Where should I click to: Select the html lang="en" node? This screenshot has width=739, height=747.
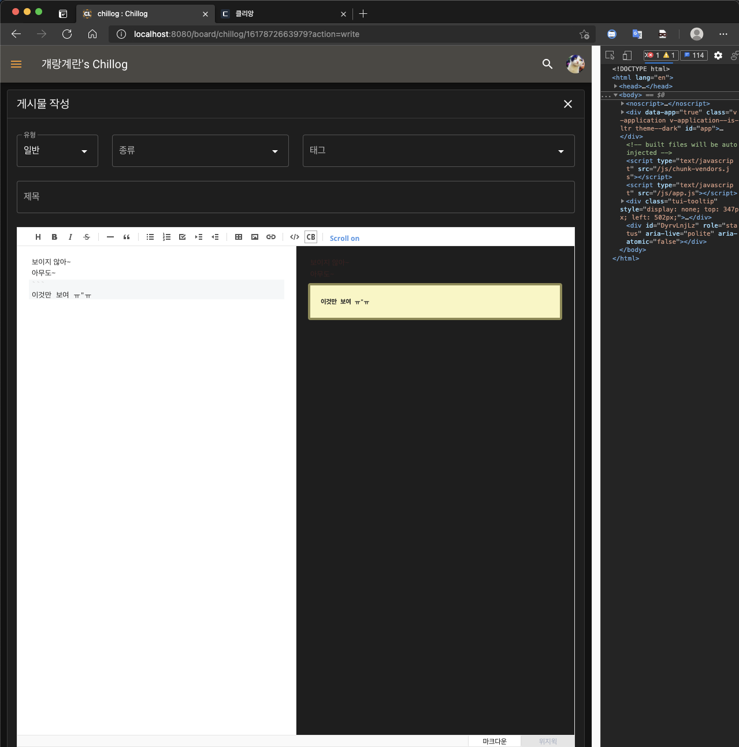(x=643, y=77)
